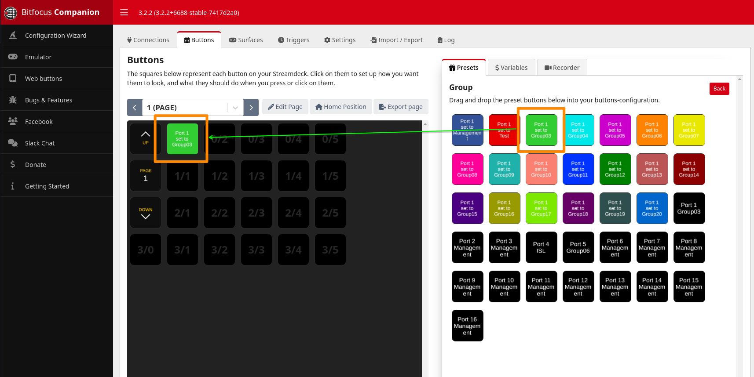Open Configuration Wizard from sidebar

coord(56,36)
